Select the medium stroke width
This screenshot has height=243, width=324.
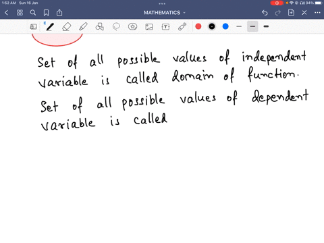click(252, 26)
